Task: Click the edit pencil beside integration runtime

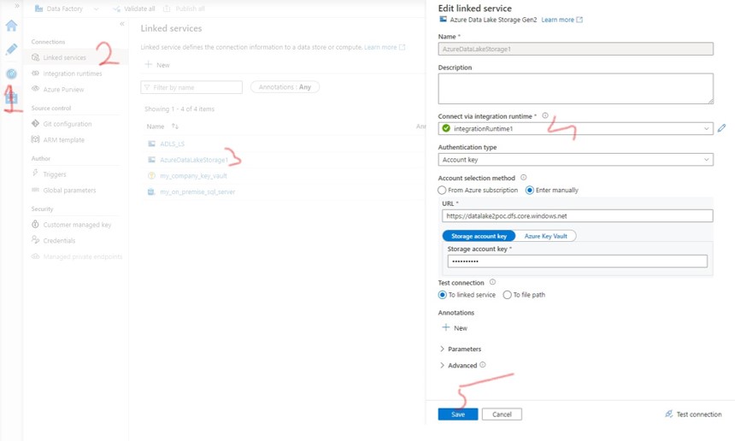Action: (x=722, y=128)
